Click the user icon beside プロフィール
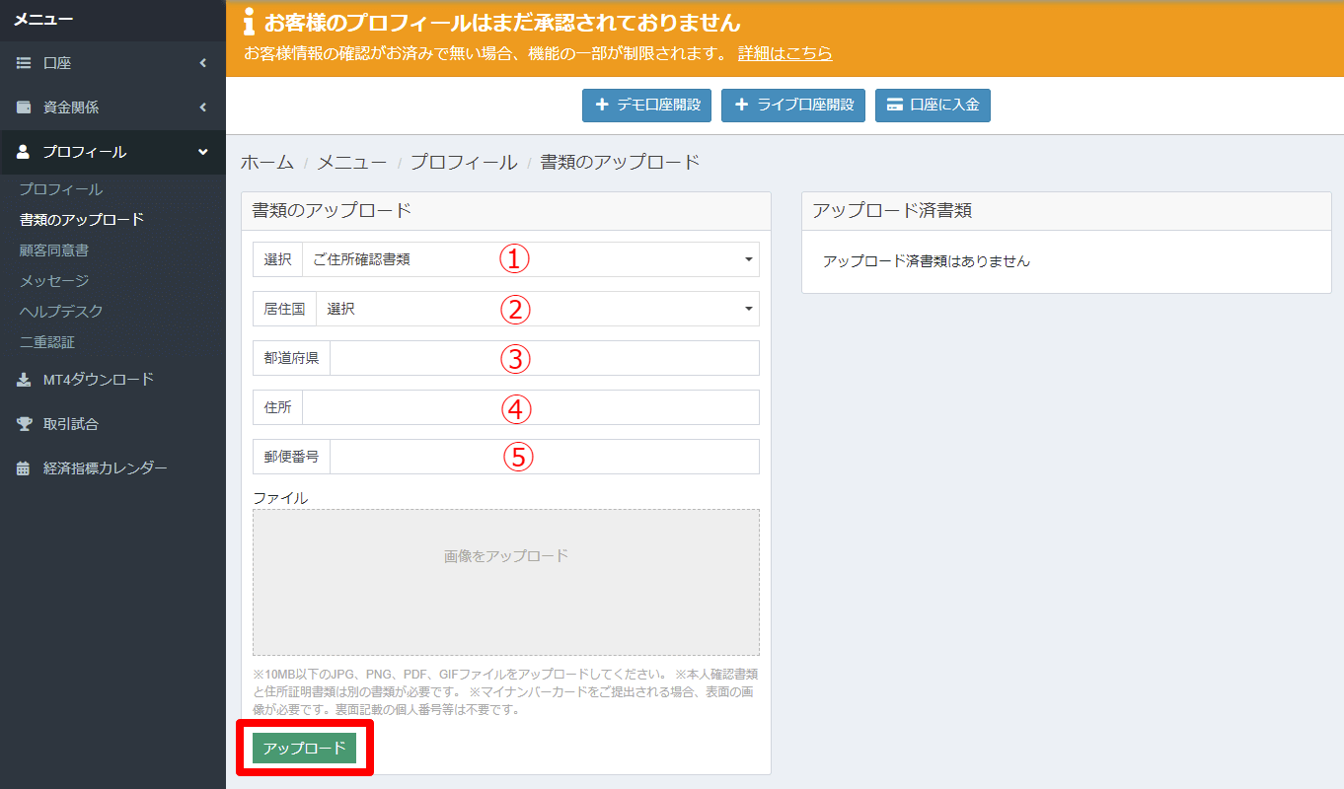This screenshot has height=789, width=1344. (24, 152)
